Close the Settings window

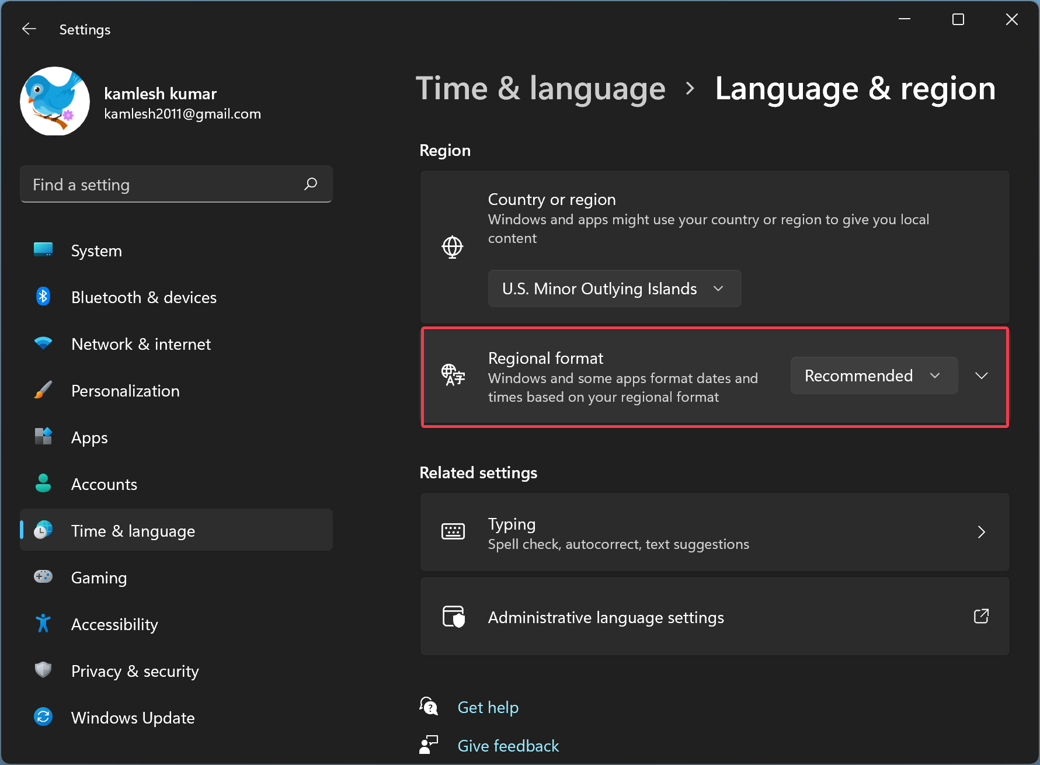pos(1012,19)
